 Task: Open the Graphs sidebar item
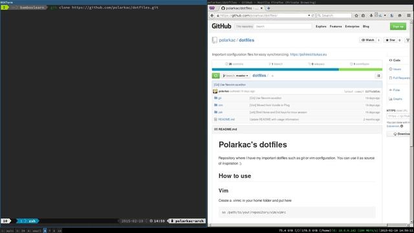(x=395, y=99)
